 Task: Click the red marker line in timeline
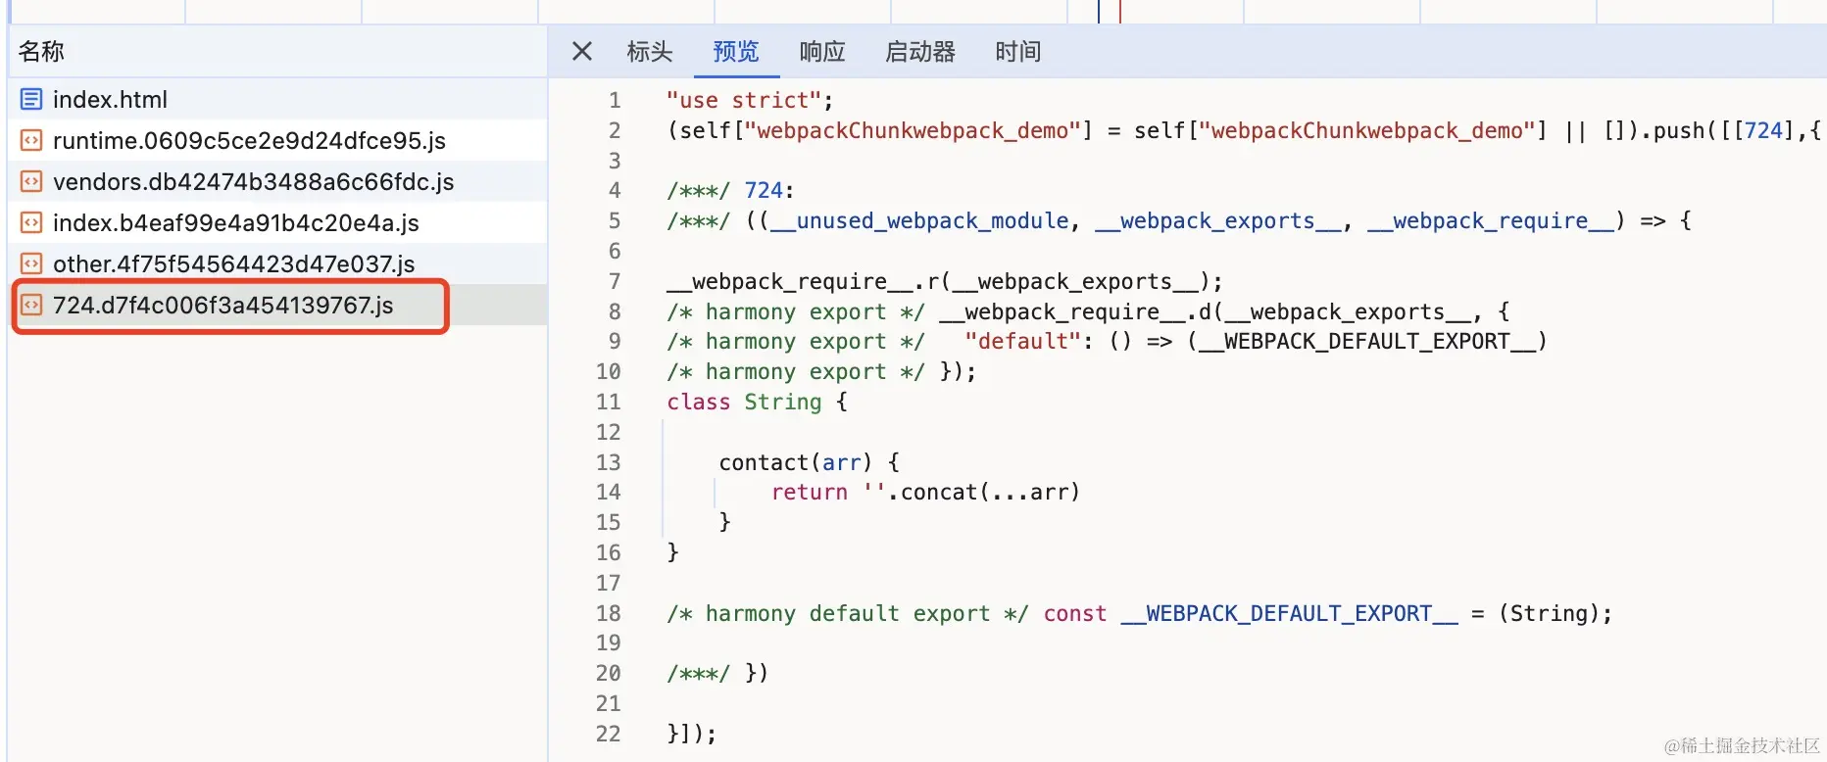click(1119, 12)
